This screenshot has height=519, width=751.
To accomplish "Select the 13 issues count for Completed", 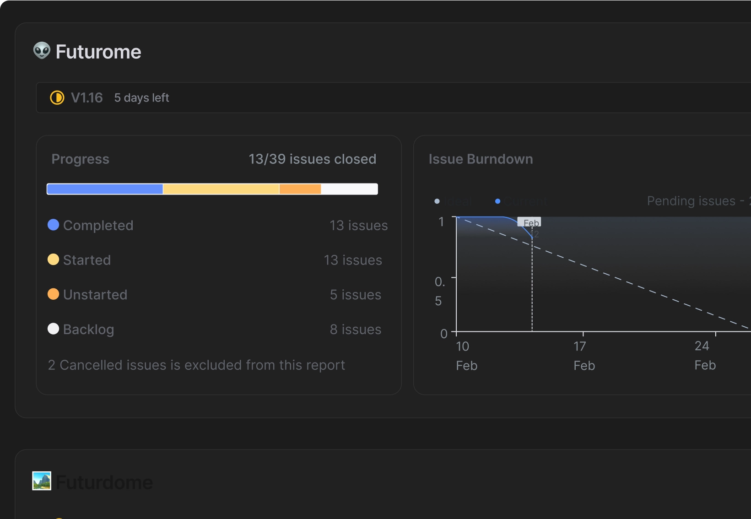I will click(x=358, y=225).
